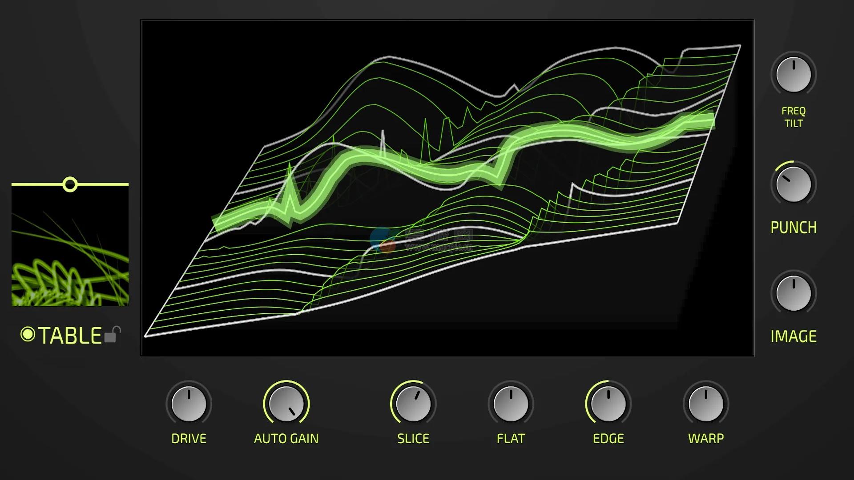The height and width of the screenshot is (480, 854).
Task: Click the IMAGE knob
Action: click(x=794, y=293)
